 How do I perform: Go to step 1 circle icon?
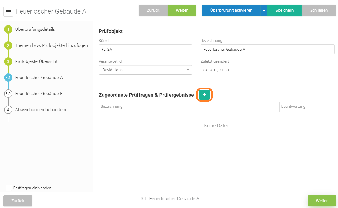click(8, 29)
